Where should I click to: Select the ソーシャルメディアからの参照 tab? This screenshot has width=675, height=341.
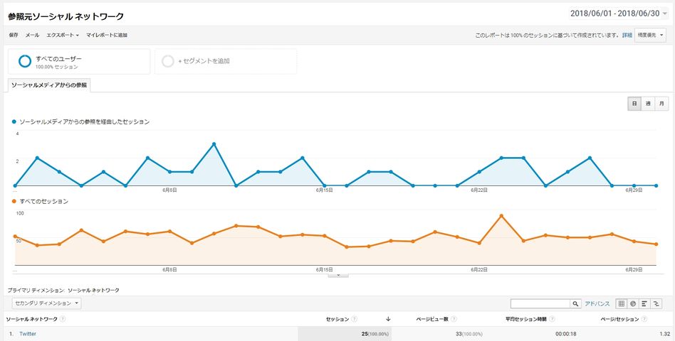[x=49, y=85]
